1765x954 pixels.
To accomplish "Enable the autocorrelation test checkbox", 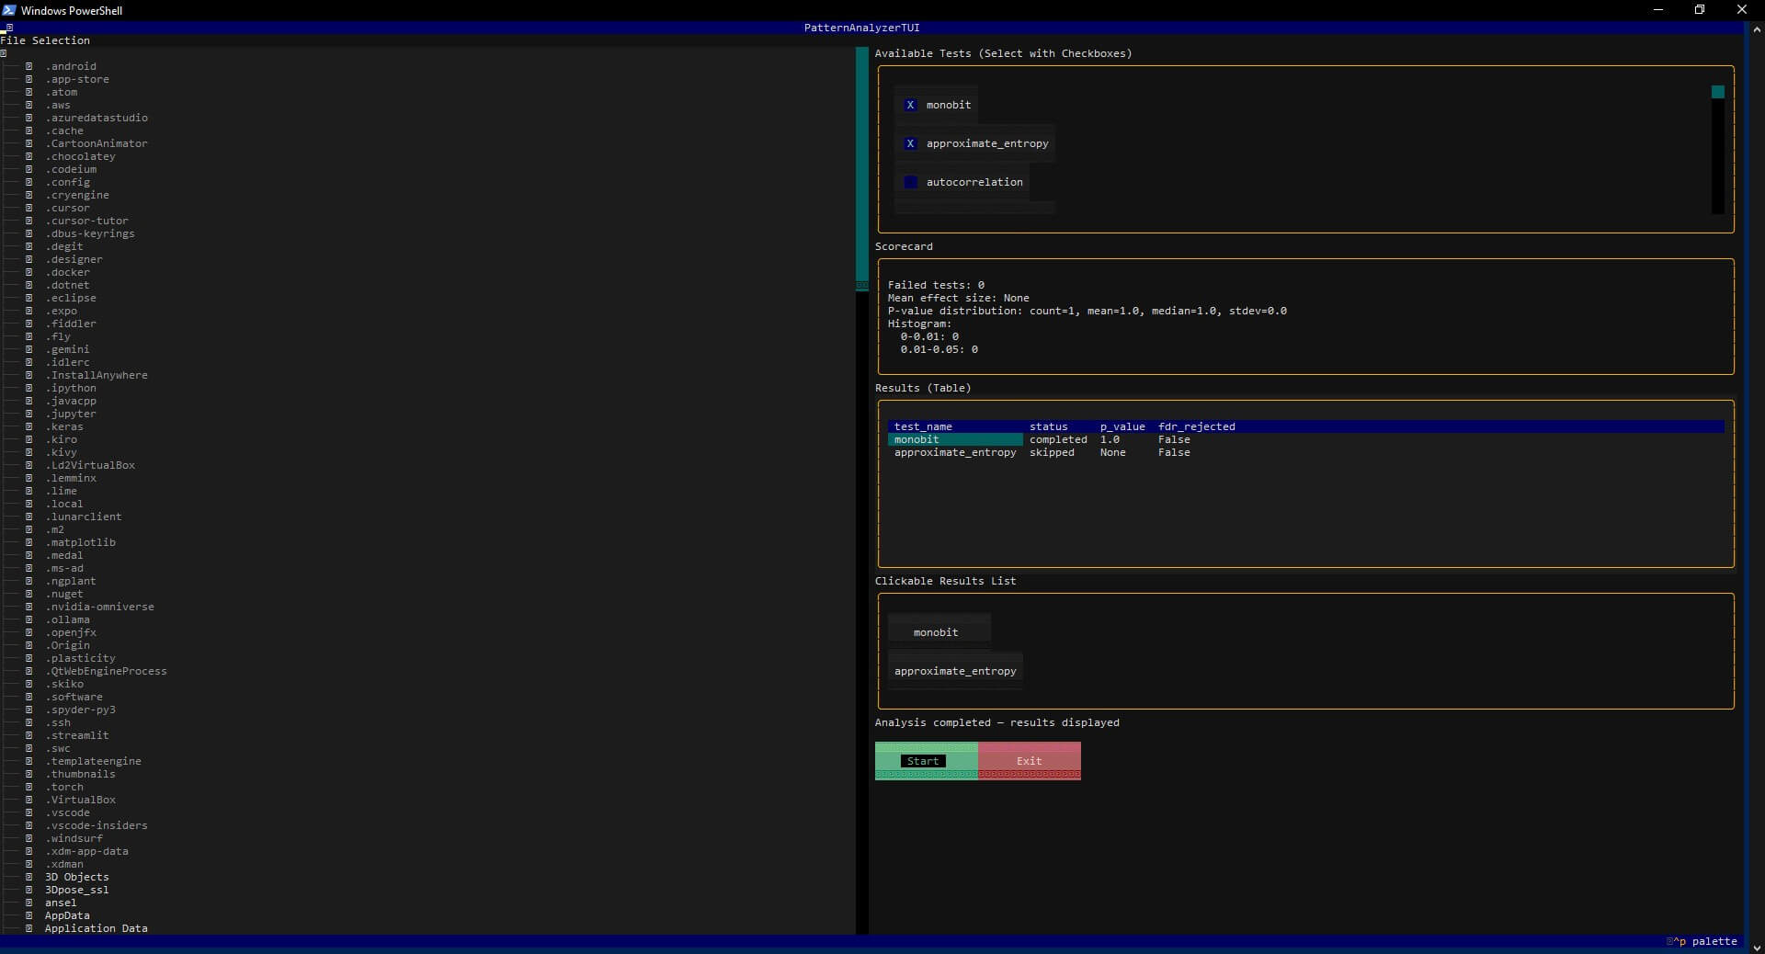I will 910,182.
